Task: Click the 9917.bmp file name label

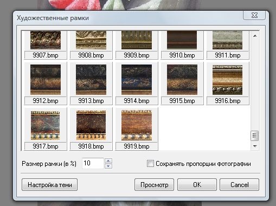Action: point(46,146)
